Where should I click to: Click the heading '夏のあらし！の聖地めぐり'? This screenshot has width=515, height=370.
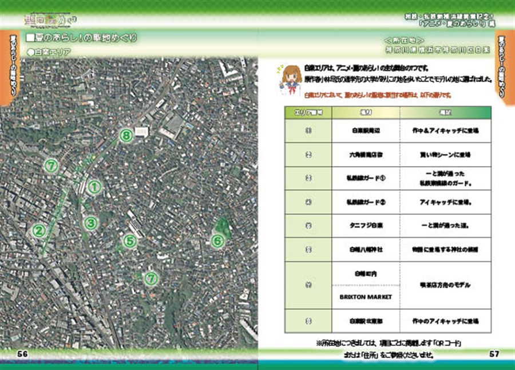coord(81,38)
